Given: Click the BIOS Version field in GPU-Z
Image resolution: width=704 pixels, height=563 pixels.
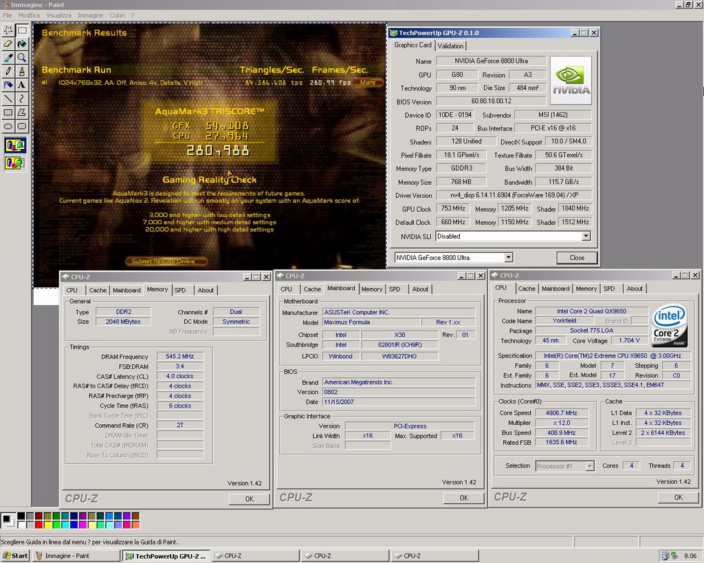Looking at the screenshot, I should (x=491, y=102).
